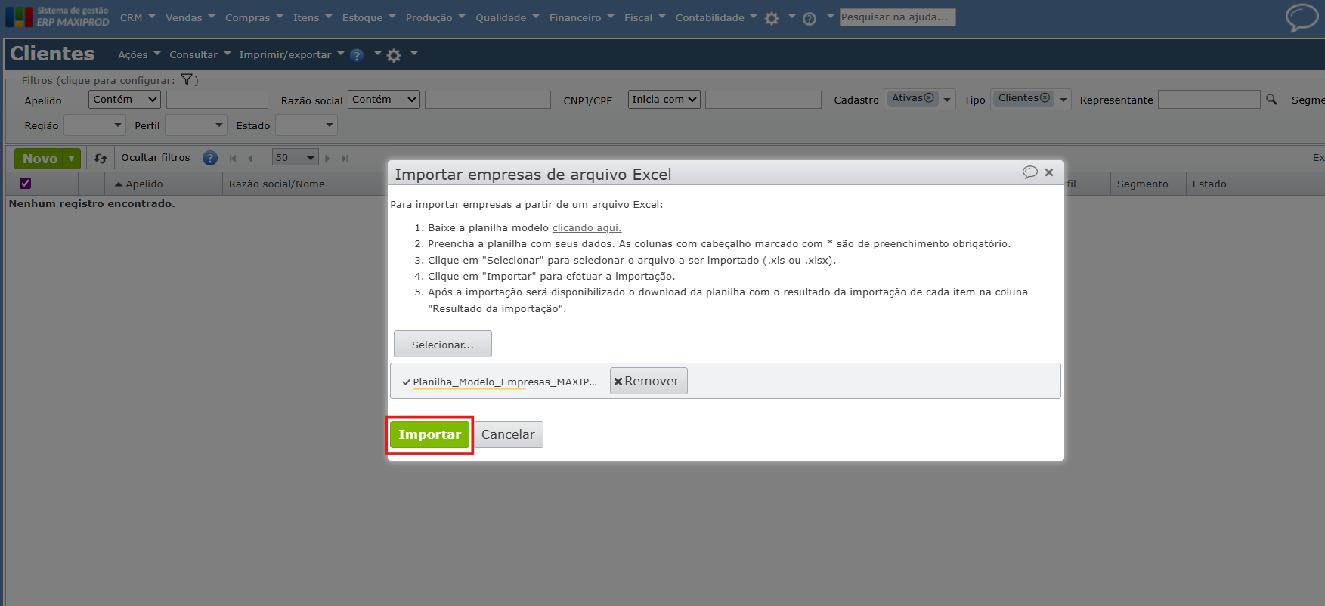Click the ERP MAXIPROD logo
This screenshot has width=1325, height=606.
tap(57, 17)
